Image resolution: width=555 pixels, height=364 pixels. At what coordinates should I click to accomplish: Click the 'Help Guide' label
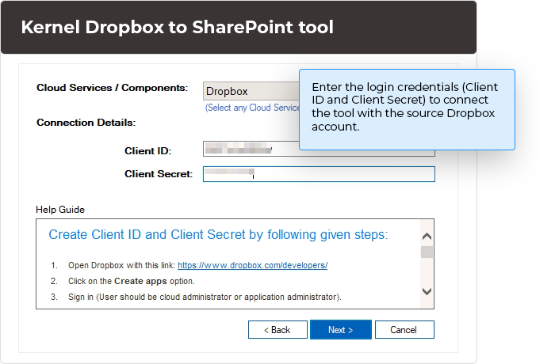point(60,210)
